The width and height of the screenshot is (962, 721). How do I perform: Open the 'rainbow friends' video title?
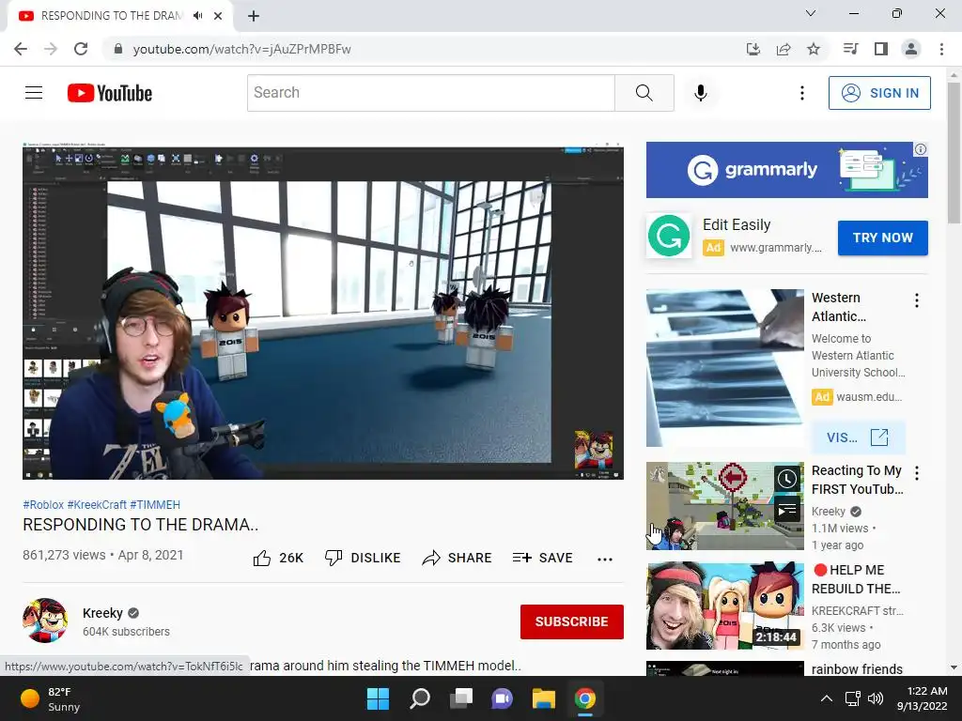point(857,668)
